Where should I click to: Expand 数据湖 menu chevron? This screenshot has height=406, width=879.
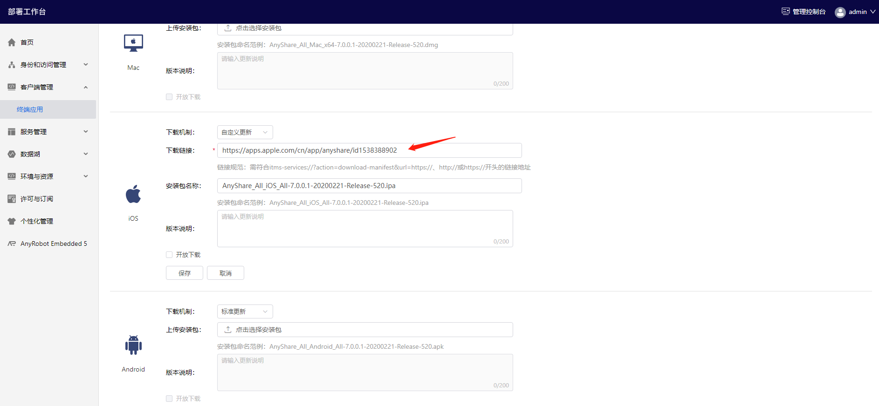tap(86, 154)
